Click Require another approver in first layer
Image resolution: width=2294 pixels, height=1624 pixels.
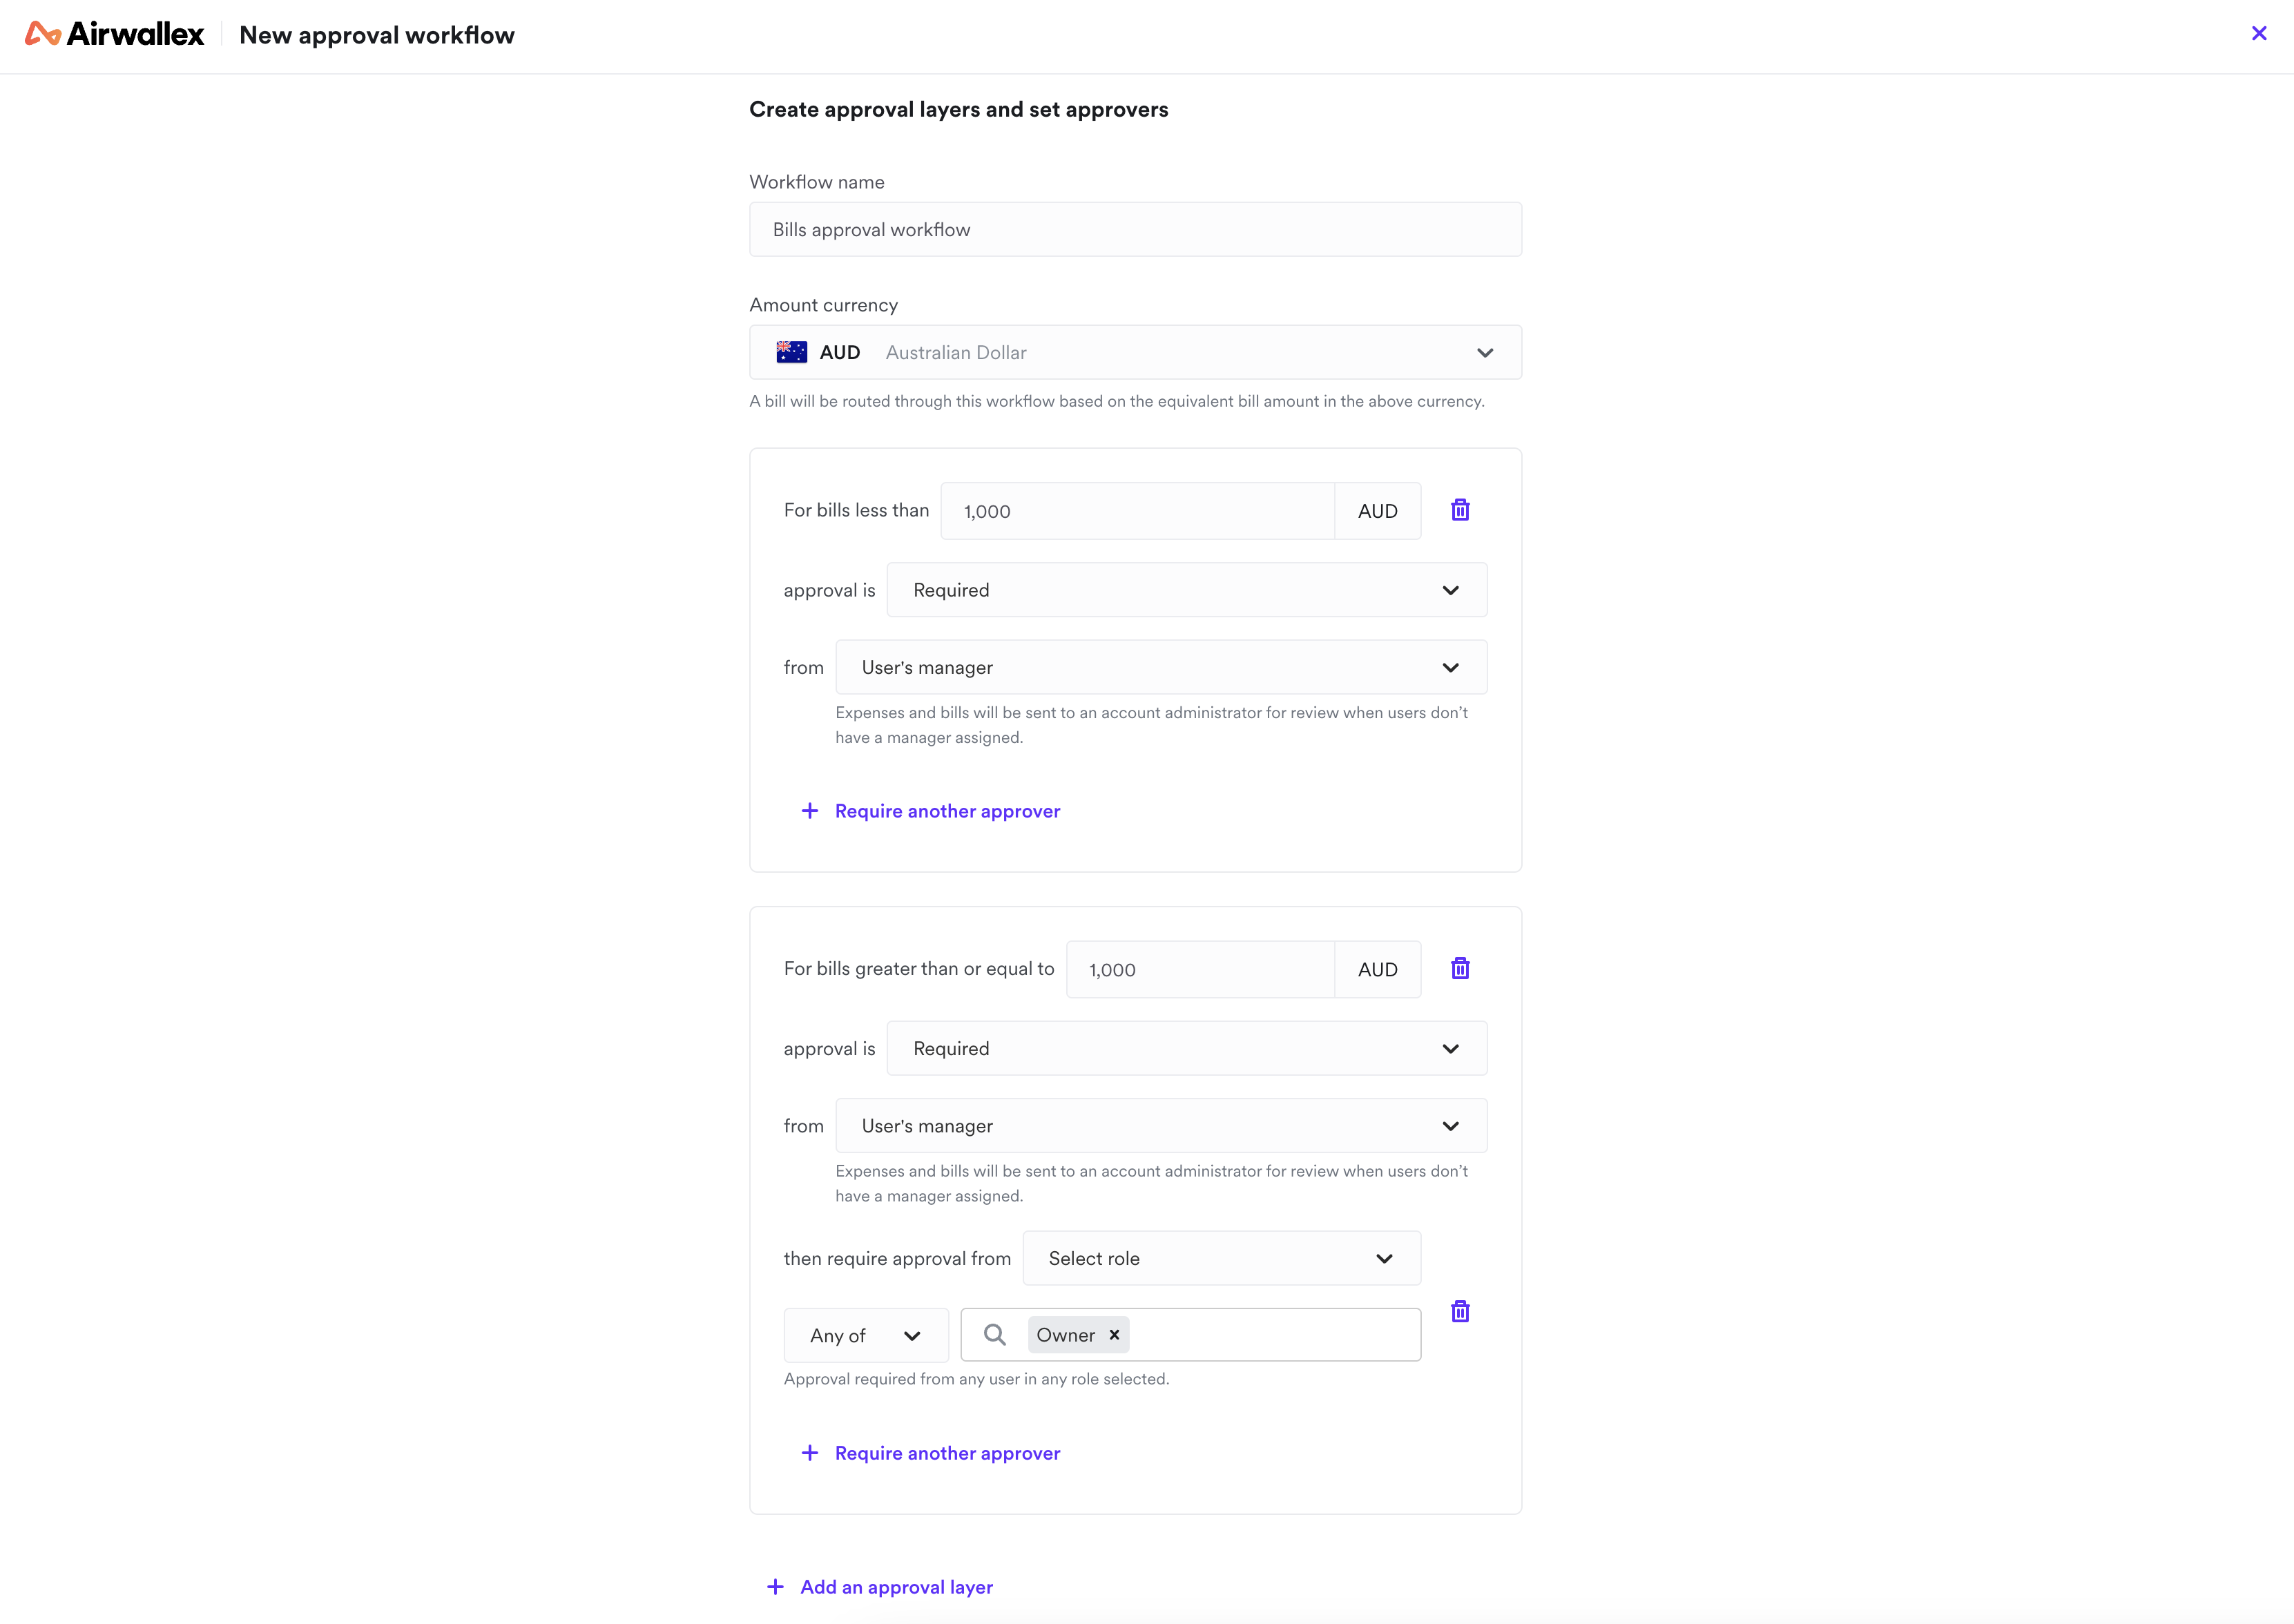pyautogui.click(x=930, y=811)
